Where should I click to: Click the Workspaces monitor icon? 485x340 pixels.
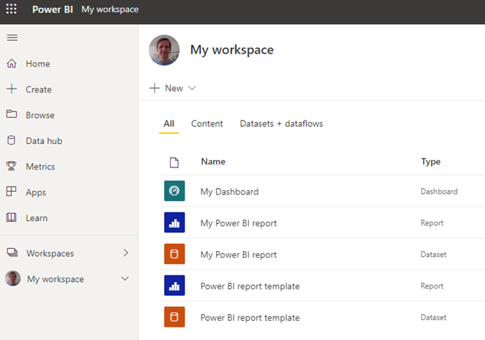coord(13,253)
